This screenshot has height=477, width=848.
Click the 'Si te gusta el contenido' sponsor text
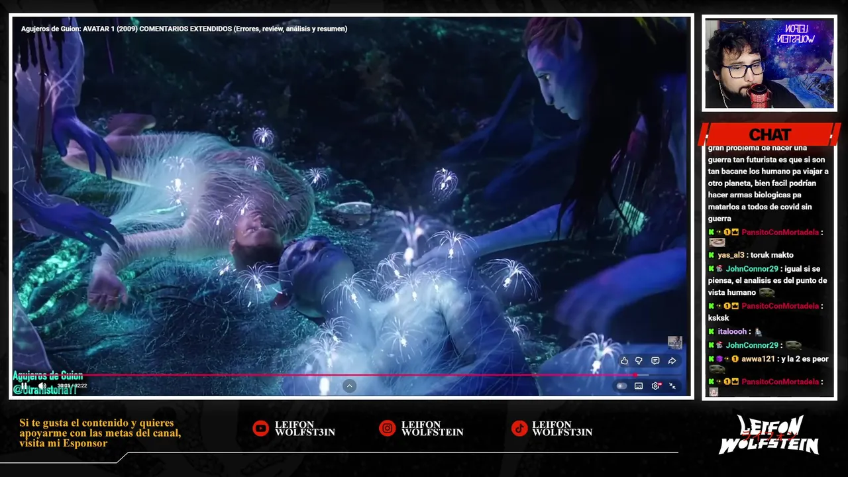coord(100,433)
